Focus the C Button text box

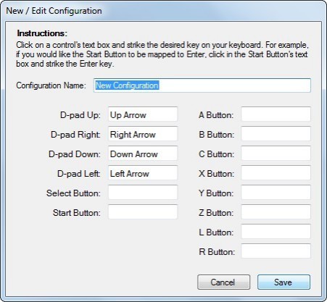click(x=276, y=154)
